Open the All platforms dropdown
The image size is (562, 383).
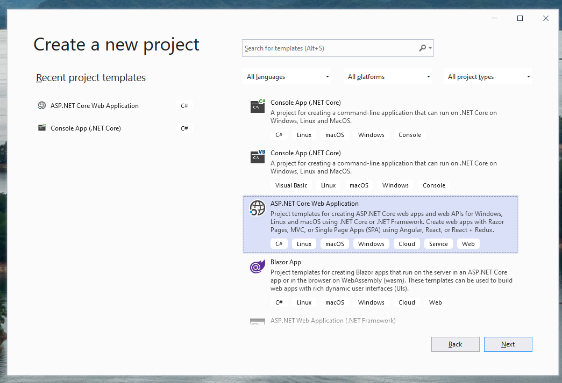pos(389,77)
